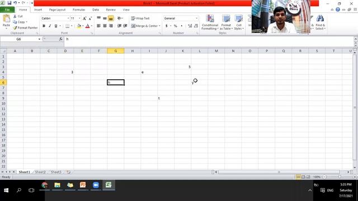Open the green File tab
Screen dimensions: 358x201
click(x=7, y=9)
